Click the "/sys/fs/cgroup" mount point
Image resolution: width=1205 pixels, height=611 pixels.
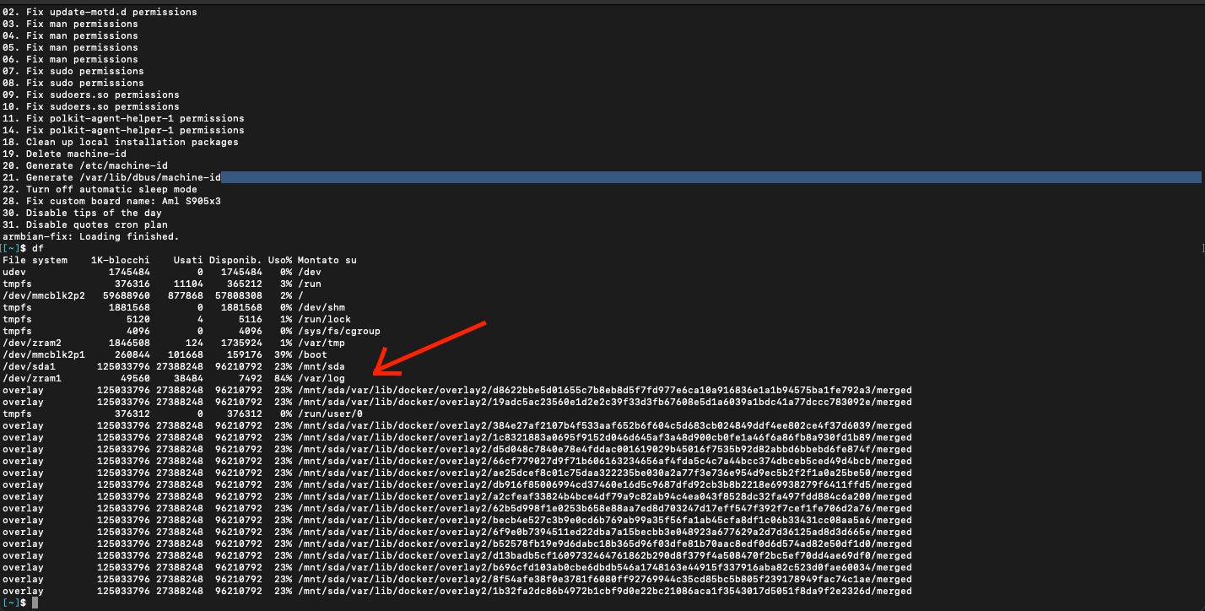pyautogui.click(x=339, y=331)
